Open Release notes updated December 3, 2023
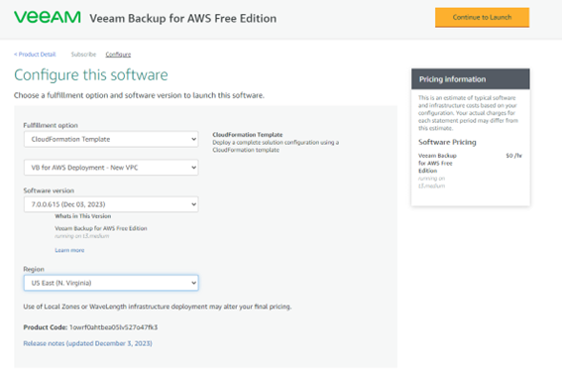This screenshot has height=376, width=562. (x=88, y=343)
